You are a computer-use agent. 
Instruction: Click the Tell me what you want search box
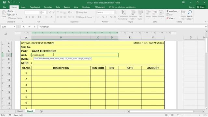(x=122, y=7)
